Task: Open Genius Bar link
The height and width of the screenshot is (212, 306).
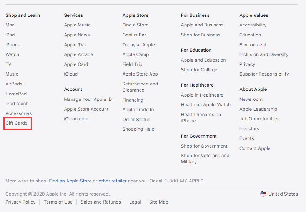Action: 134,35
